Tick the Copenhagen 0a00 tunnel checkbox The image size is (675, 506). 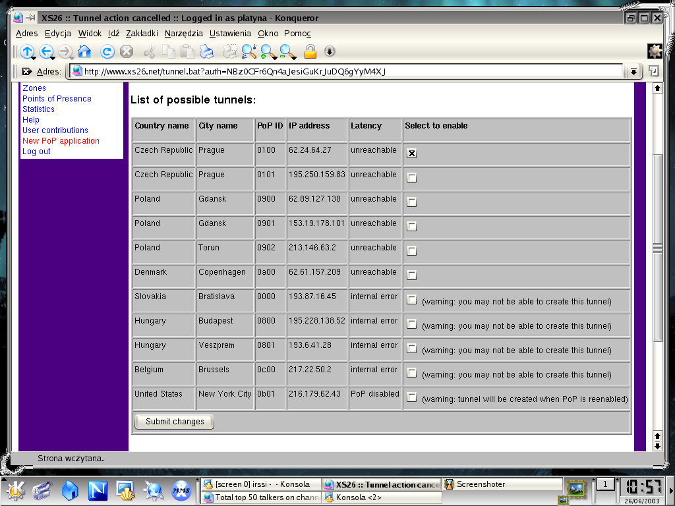click(411, 275)
